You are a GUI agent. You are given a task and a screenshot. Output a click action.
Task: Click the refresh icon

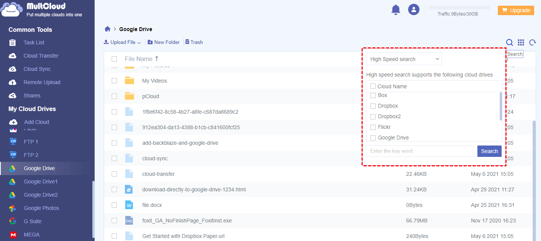[x=532, y=42]
